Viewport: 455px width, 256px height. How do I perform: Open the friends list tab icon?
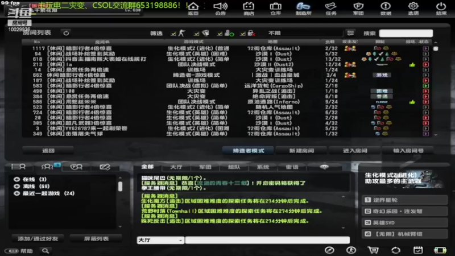pyautogui.click(x=19, y=167)
